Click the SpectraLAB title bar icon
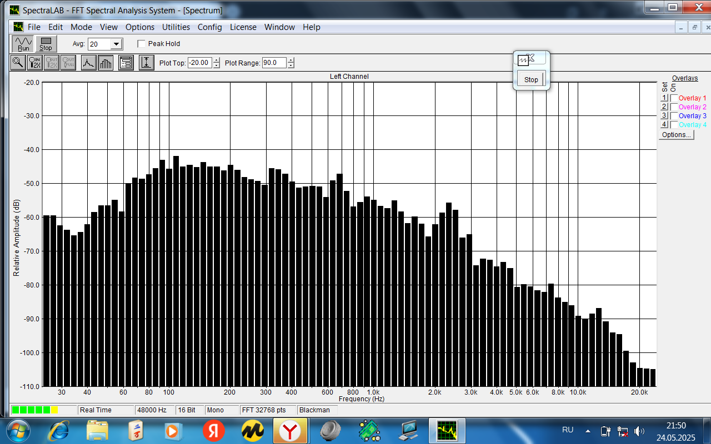The height and width of the screenshot is (444, 711). [14, 10]
